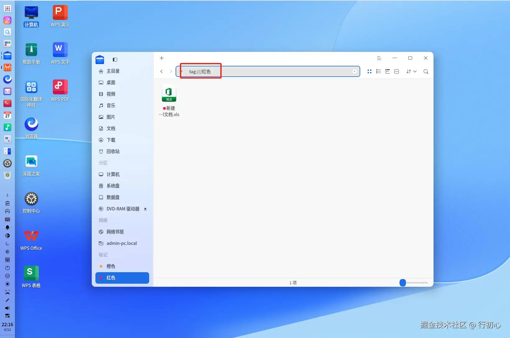Open the calculator in the dock
The width and height of the screenshot is (510, 338).
7,151
